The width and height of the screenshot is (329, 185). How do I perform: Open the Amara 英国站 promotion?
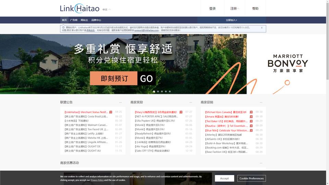tap(222, 116)
